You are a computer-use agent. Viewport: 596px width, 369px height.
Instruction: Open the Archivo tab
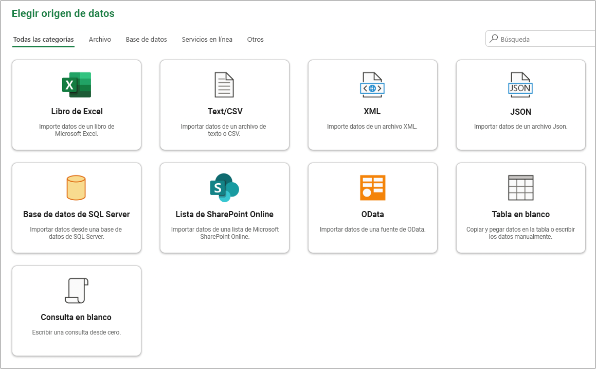[100, 39]
